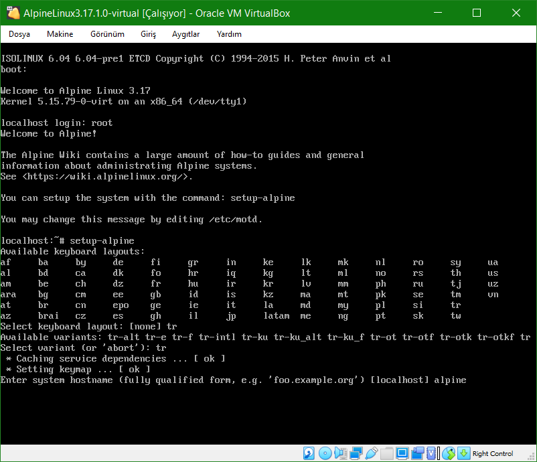537x462 pixels.
Task: Click the 'epo' keyboard layout code
Action: coord(121,305)
